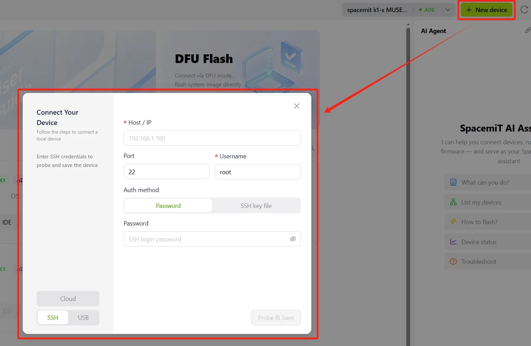Click the 'SpacemiT AI' assistant heading
Screen dimensions: 531x346
click(495, 128)
